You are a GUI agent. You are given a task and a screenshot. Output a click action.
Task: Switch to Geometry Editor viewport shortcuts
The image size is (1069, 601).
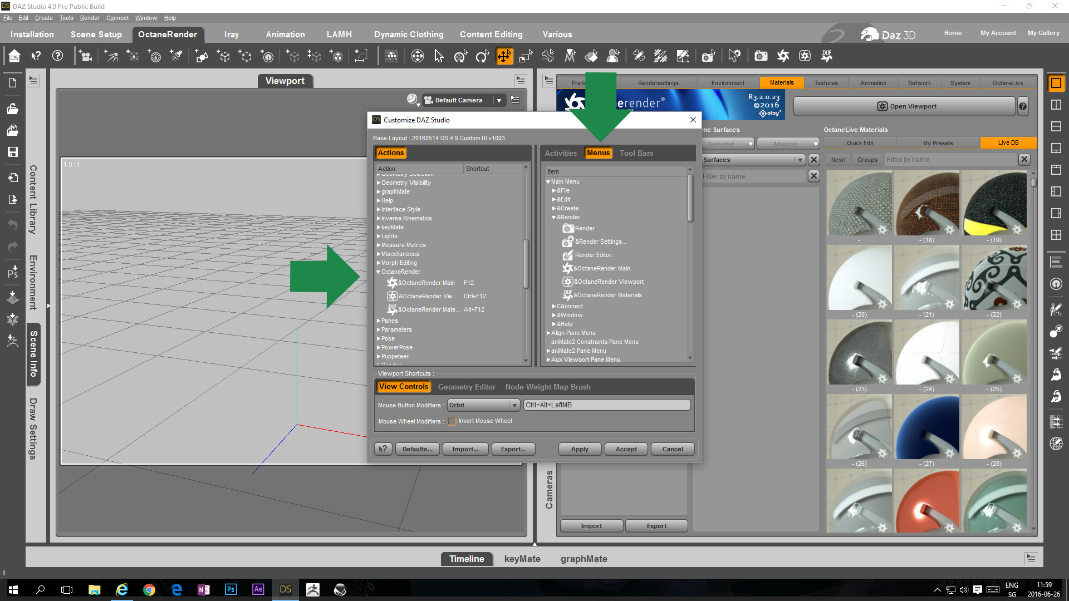[x=466, y=387]
